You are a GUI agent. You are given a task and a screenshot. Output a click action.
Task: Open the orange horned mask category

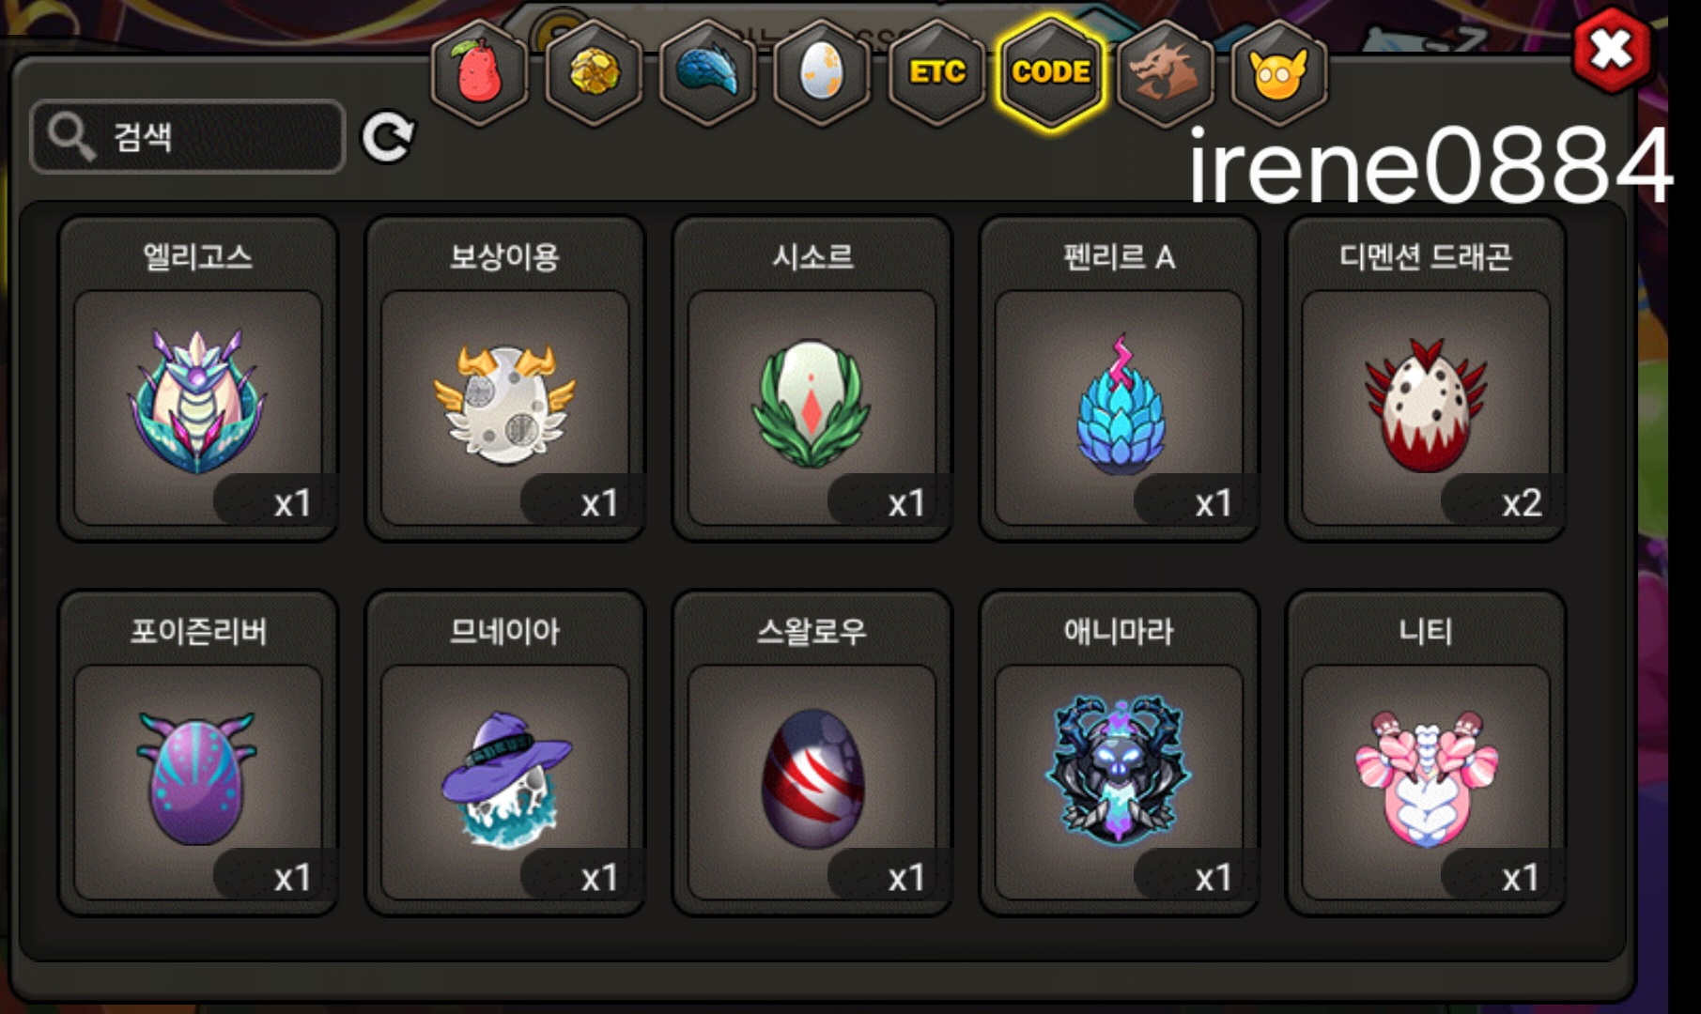click(1278, 72)
